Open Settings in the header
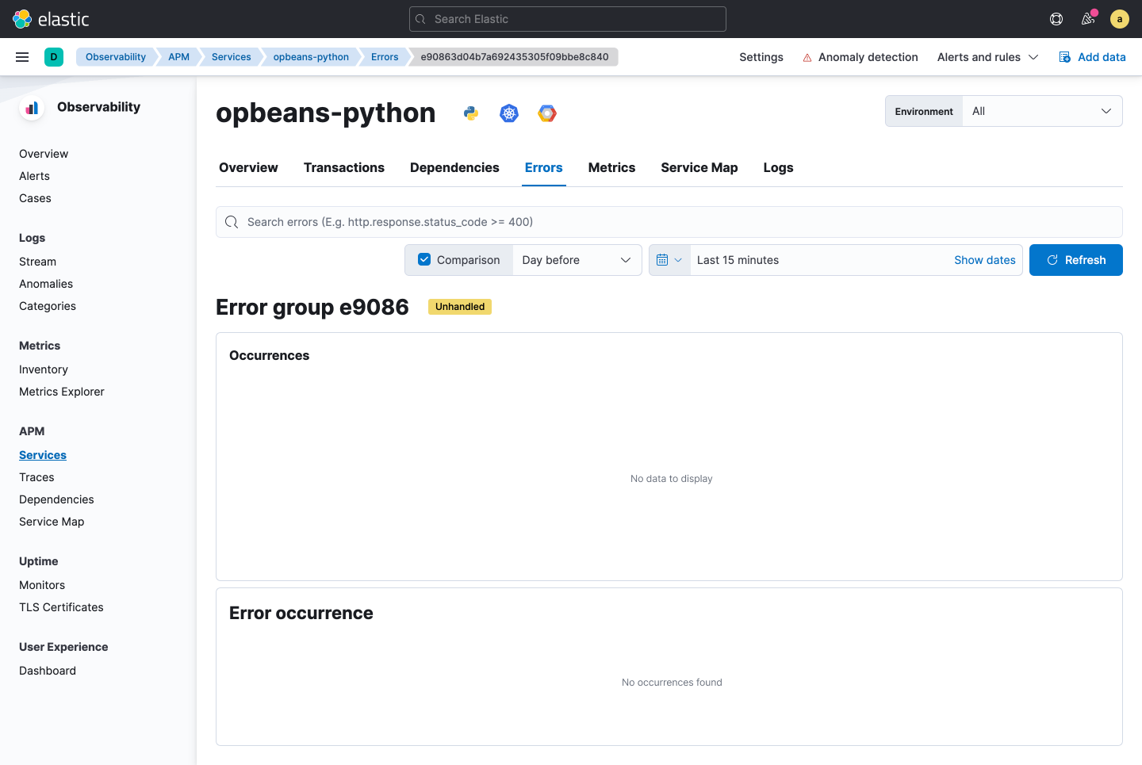Screen dimensions: 1142x765 coord(761,57)
